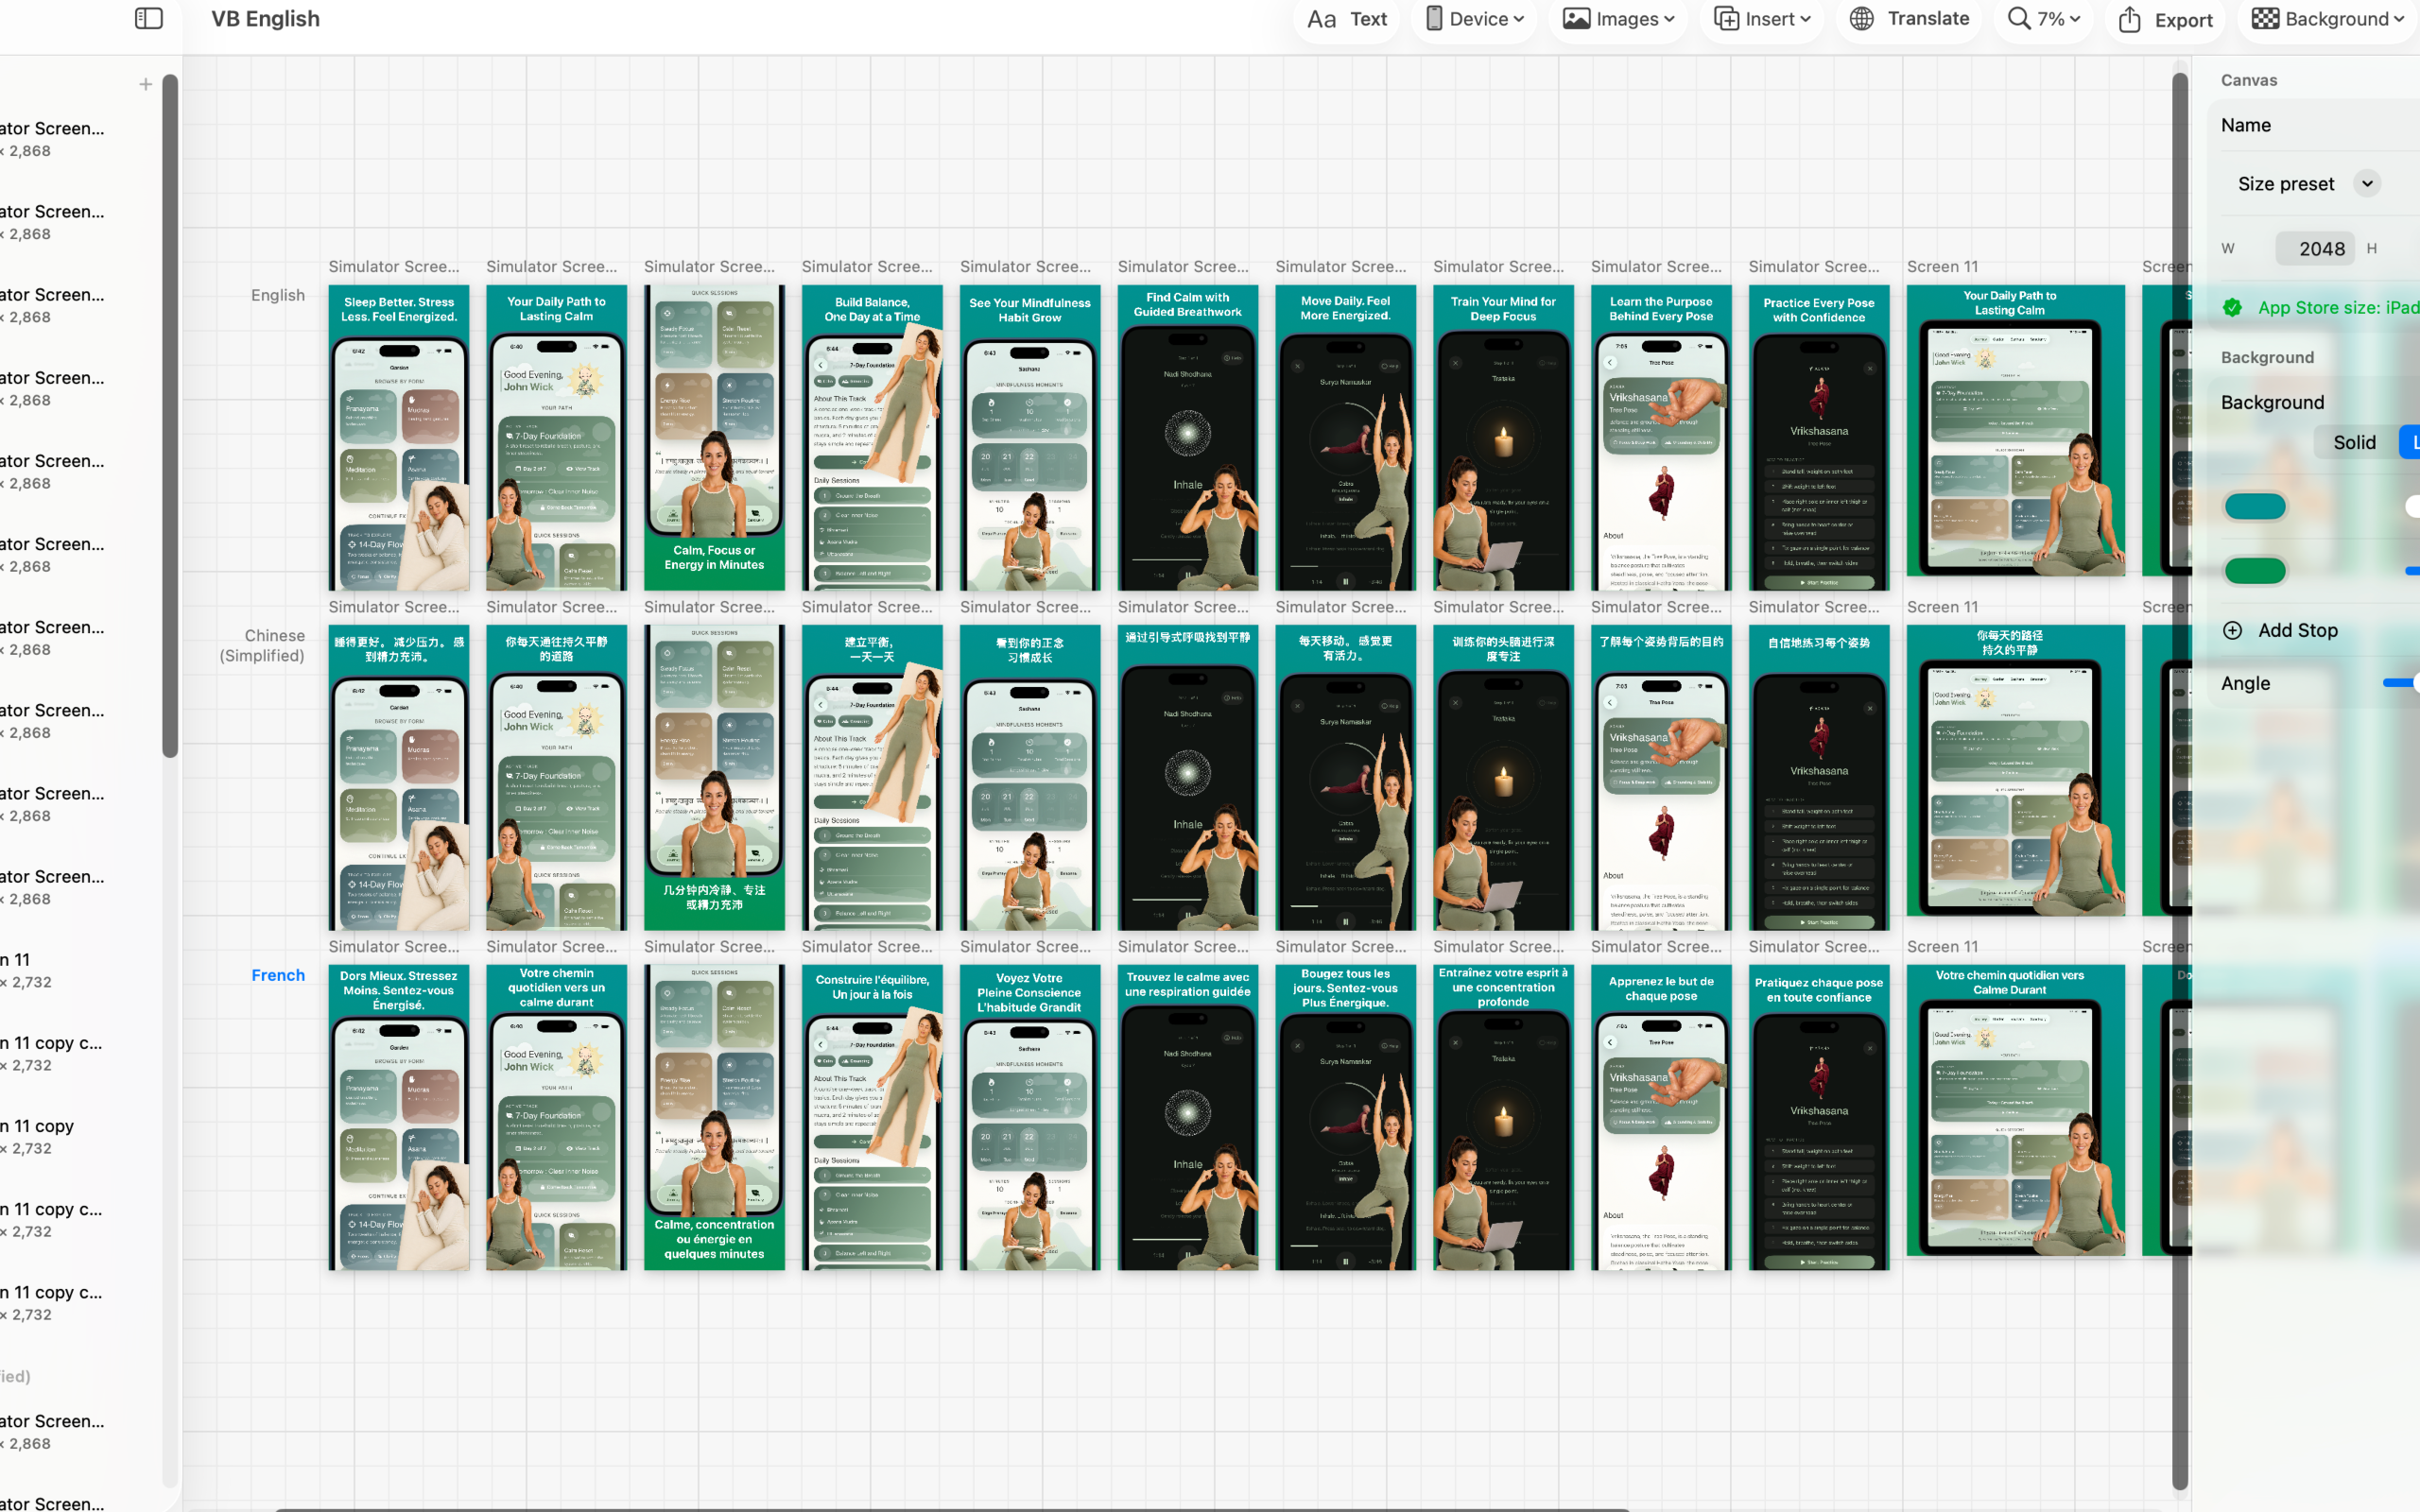Open English screenshot 'Find Calm with Guided Breathwork'
Image resolution: width=2420 pixels, height=1512 pixels.
[1187, 438]
